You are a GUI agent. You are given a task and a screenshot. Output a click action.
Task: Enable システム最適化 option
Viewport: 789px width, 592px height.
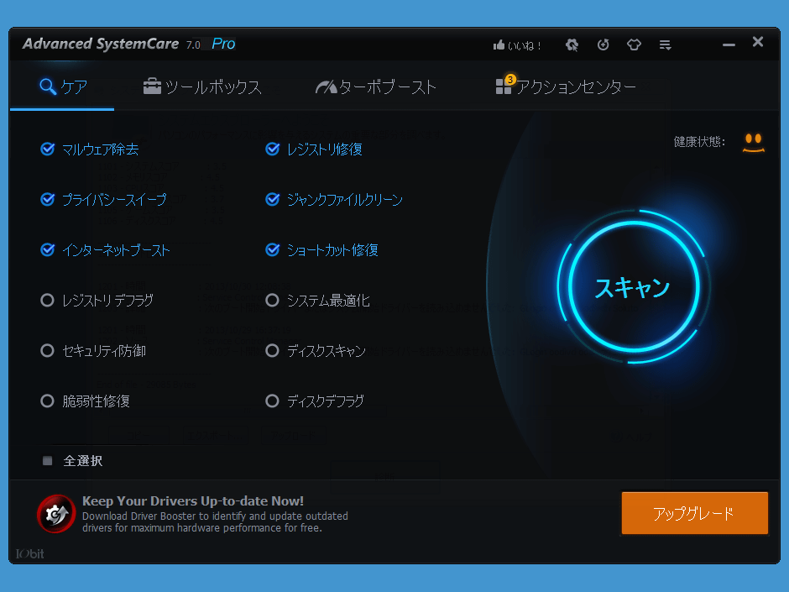(x=272, y=301)
